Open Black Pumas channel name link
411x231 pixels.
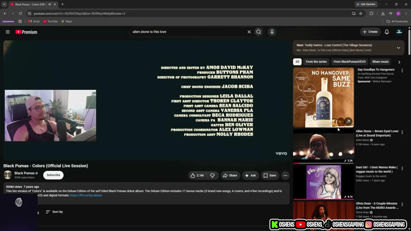coord(24,173)
